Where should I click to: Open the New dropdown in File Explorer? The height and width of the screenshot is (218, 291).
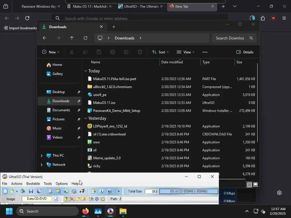pos(51,52)
